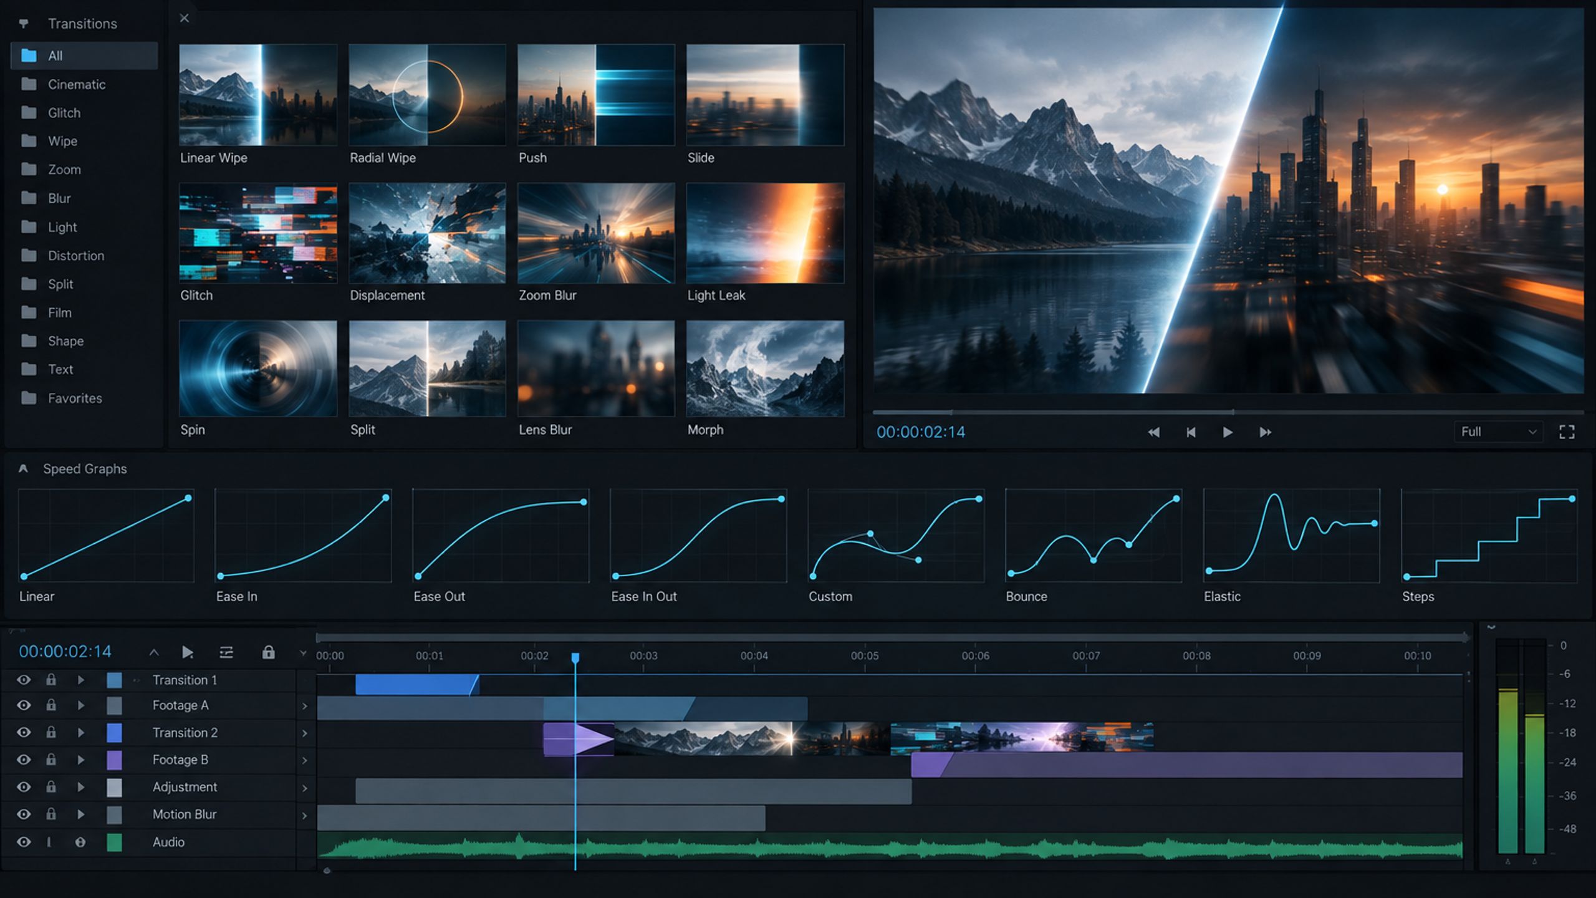The image size is (1596, 898).
Task: Close the transitions browser with X
Action: point(184,18)
